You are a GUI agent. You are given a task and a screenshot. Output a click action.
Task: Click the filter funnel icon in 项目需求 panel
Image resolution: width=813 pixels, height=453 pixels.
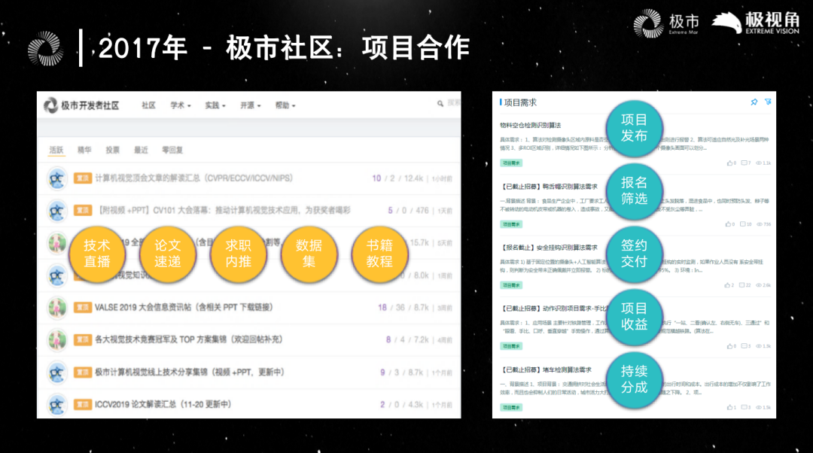(768, 102)
